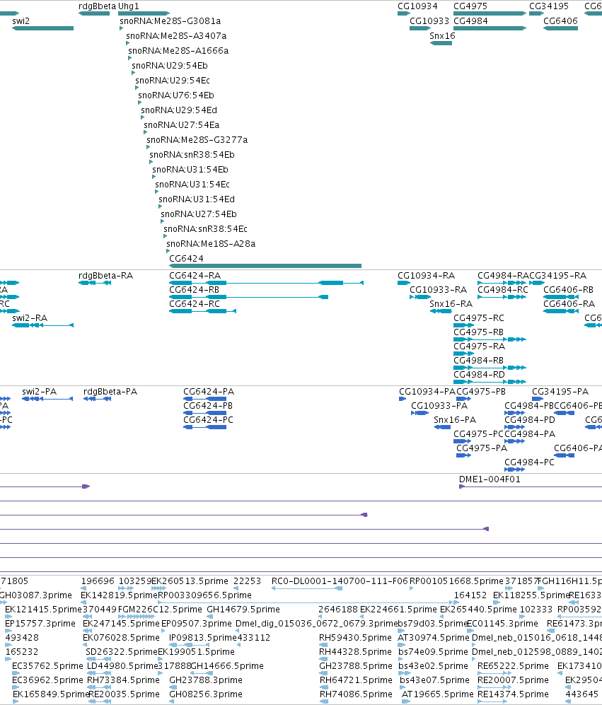Click the Snx16-PA protein label

click(x=455, y=420)
